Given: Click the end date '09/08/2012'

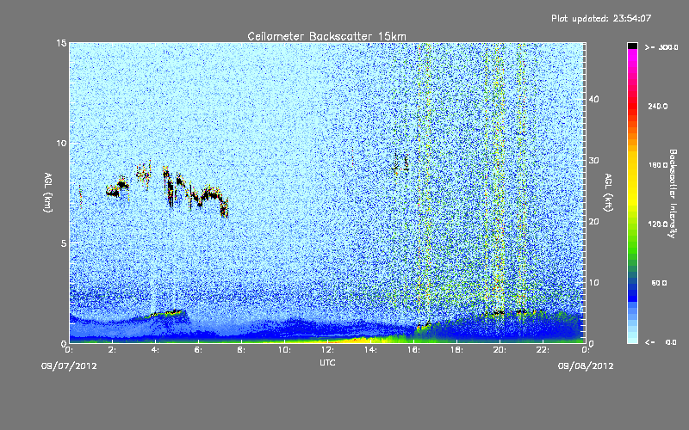Looking at the screenshot, I should tap(586, 366).
